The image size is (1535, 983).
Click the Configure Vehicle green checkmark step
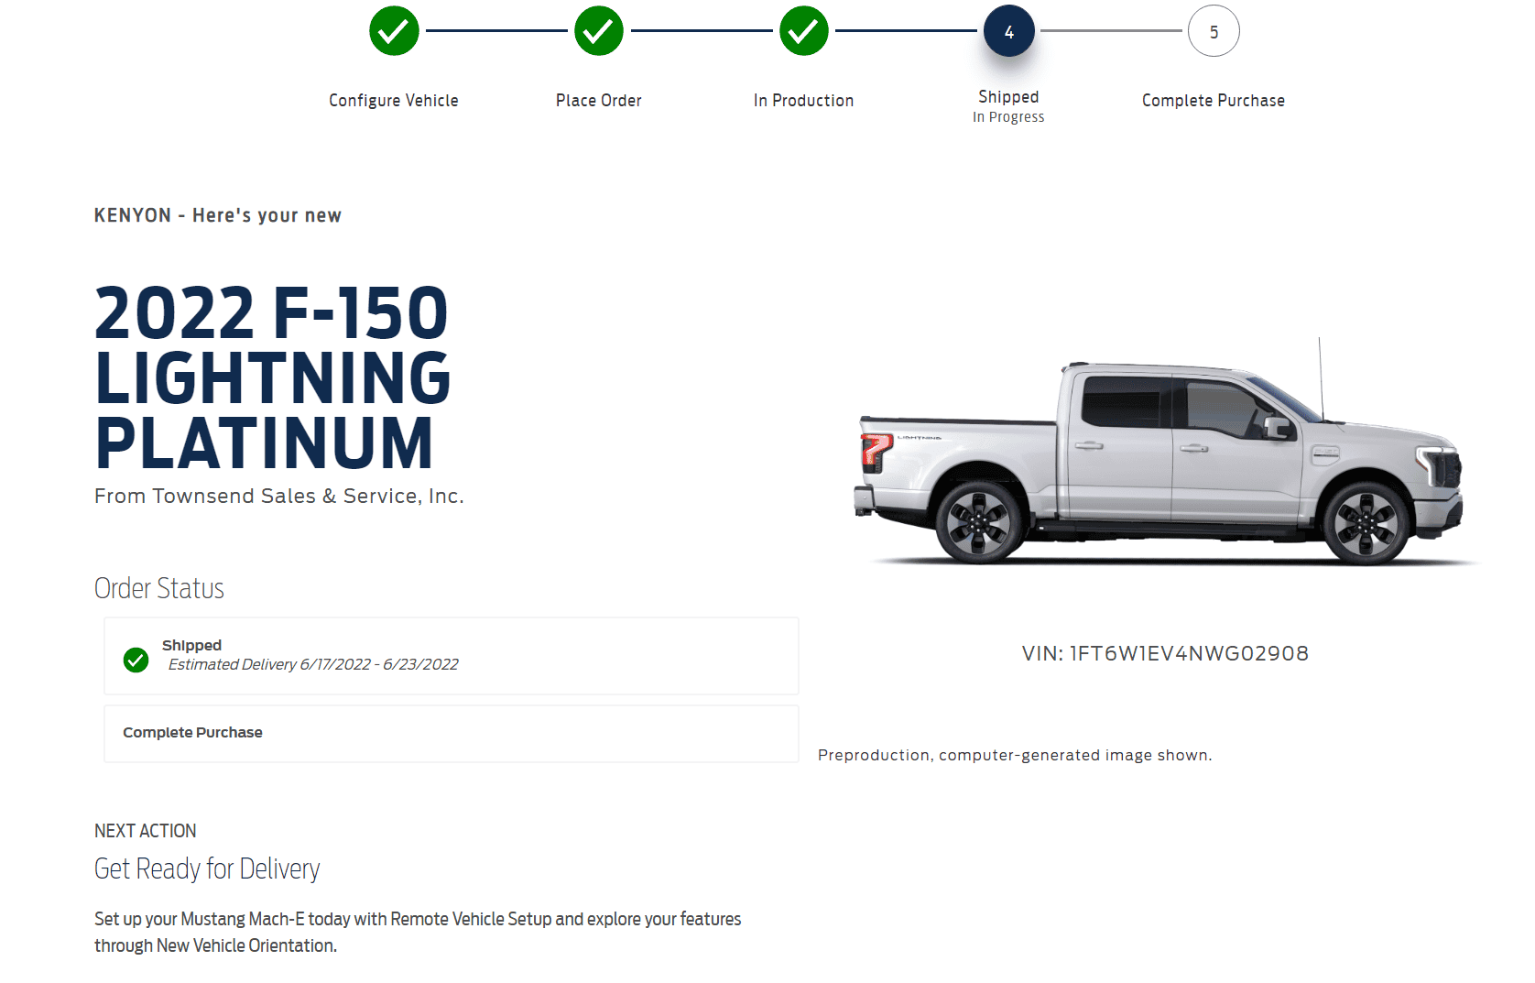(x=394, y=31)
